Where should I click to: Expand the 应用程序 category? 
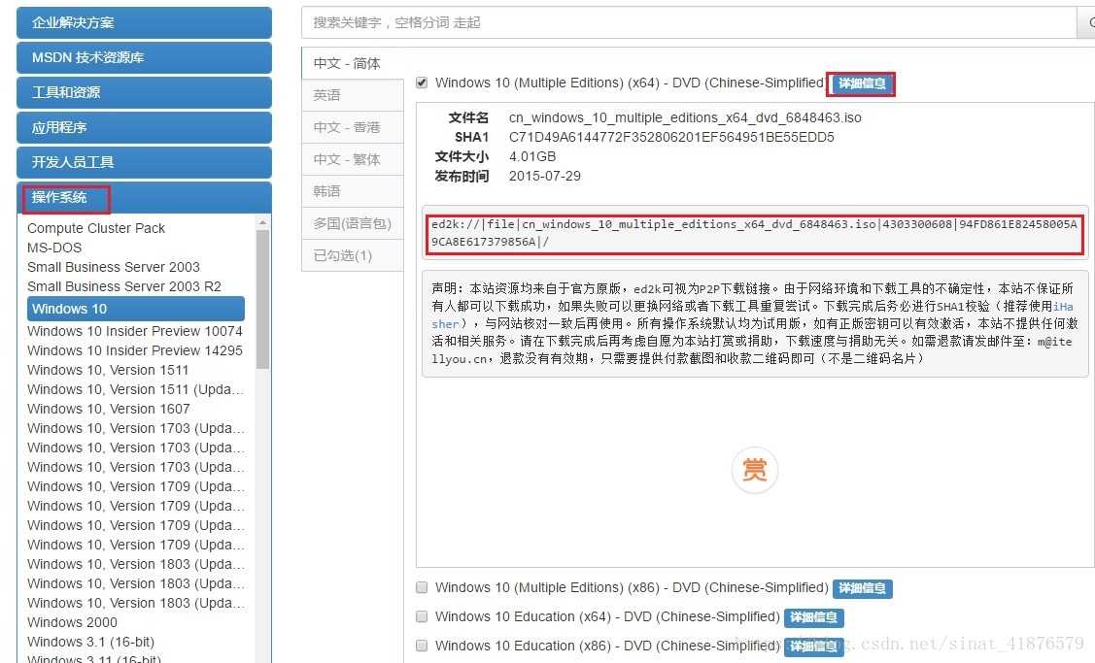click(144, 127)
